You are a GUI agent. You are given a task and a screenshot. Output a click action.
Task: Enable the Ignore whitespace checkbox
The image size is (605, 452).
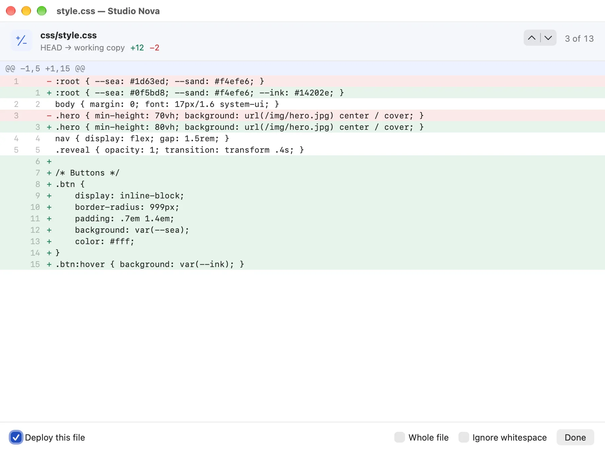pyautogui.click(x=464, y=437)
